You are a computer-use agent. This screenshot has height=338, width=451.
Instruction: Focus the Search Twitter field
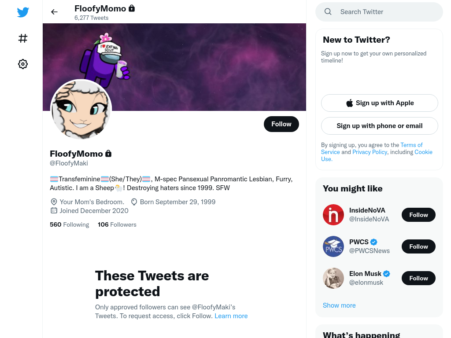click(379, 12)
